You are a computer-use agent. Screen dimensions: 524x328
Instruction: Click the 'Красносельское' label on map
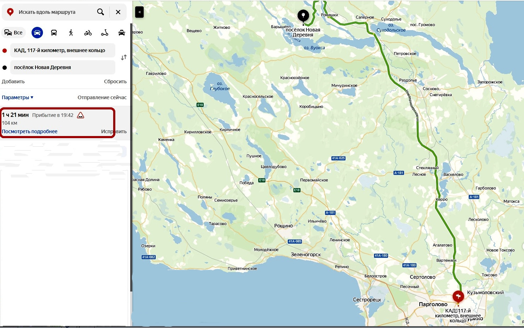point(258,96)
